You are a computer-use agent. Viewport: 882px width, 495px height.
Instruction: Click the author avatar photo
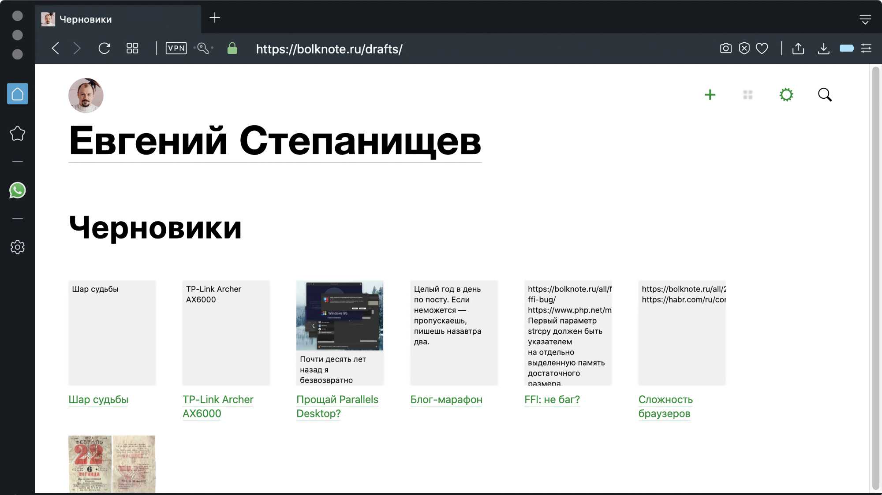coord(86,96)
